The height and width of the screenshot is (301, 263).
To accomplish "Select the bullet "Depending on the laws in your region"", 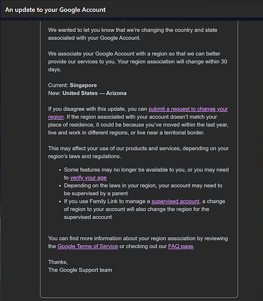I will pyautogui.click(x=143, y=190).
